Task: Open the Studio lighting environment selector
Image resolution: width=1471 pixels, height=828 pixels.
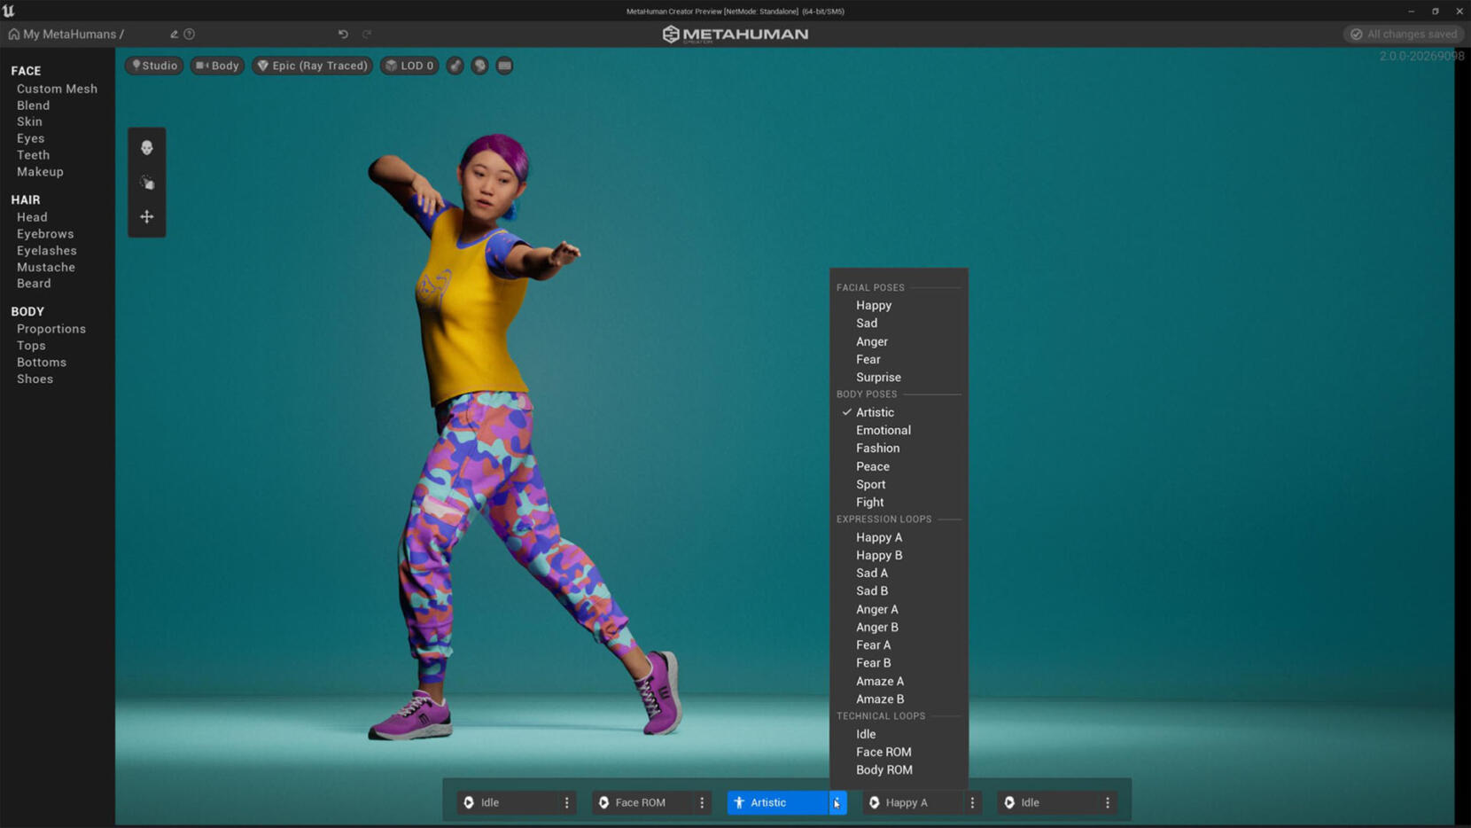Action: (153, 66)
